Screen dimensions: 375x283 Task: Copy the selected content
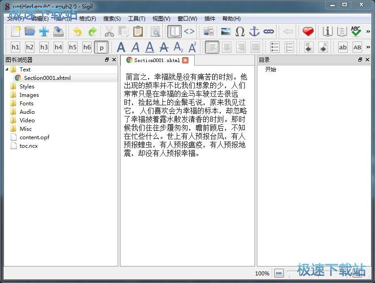pos(124,31)
